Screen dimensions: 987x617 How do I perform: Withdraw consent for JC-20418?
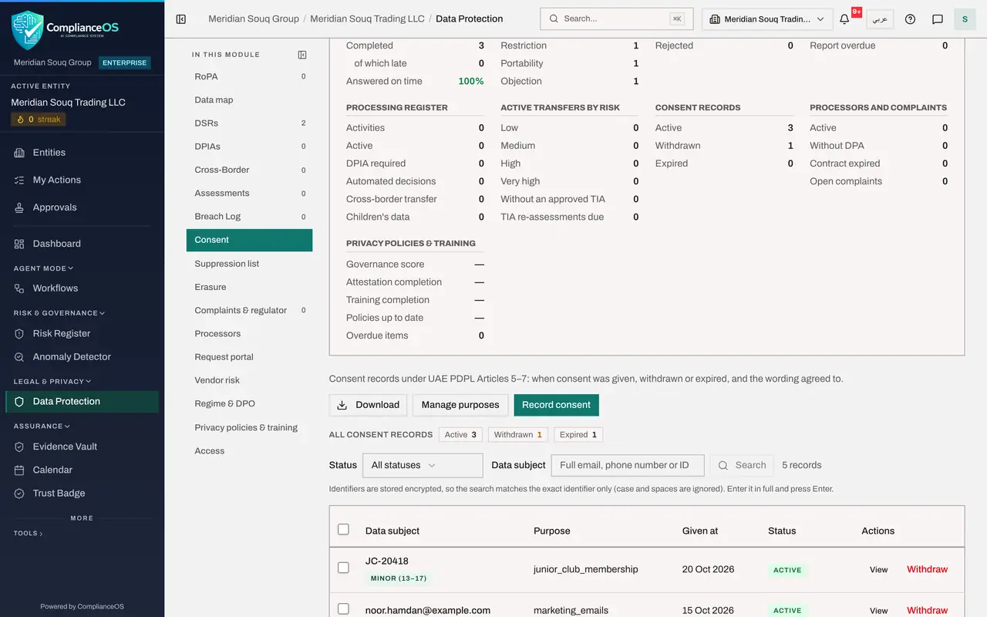point(927,569)
